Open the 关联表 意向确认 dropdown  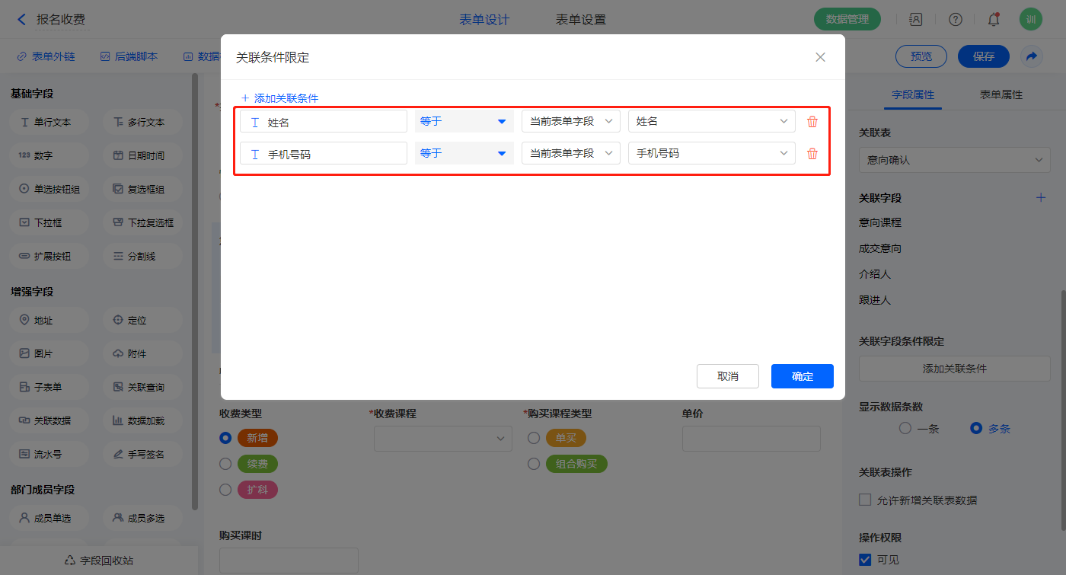(x=954, y=160)
